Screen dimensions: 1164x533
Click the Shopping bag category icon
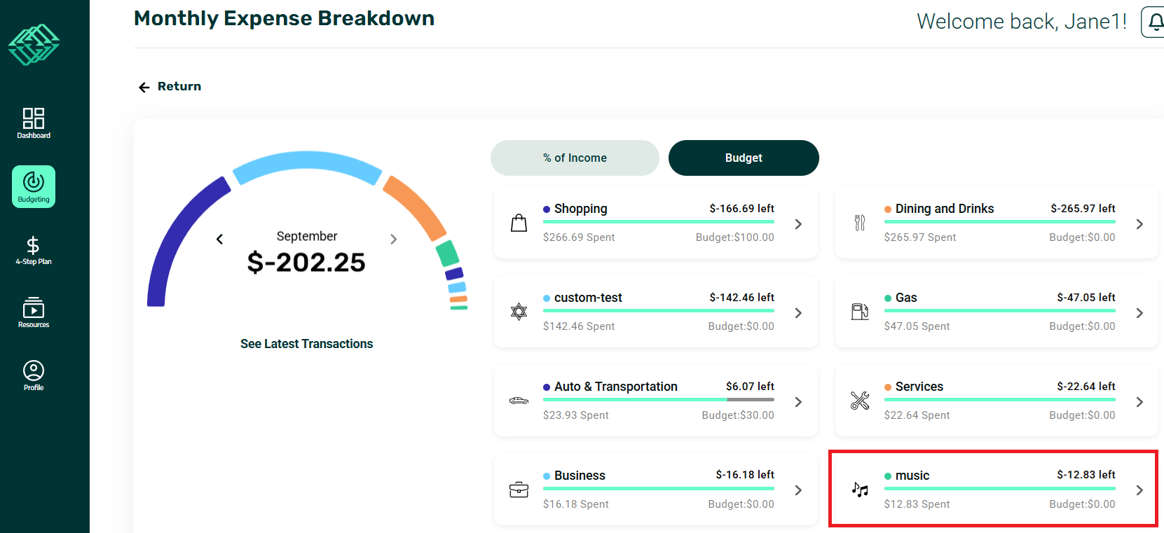(x=519, y=223)
